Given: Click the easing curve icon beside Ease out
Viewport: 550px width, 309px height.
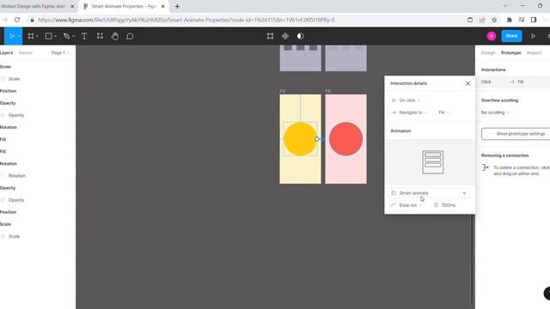Looking at the screenshot, I should pyautogui.click(x=394, y=205).
